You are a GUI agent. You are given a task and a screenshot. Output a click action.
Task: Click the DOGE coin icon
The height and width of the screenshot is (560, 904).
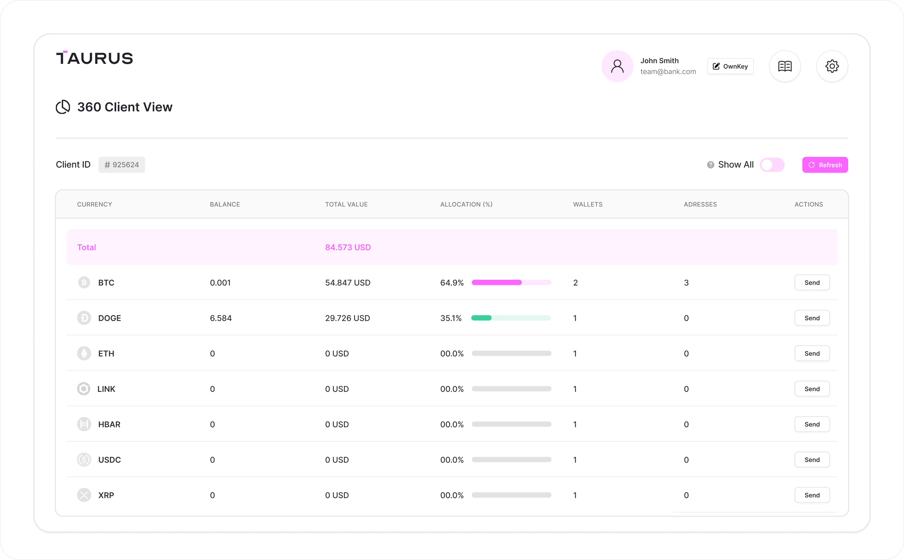pos(84,318)
